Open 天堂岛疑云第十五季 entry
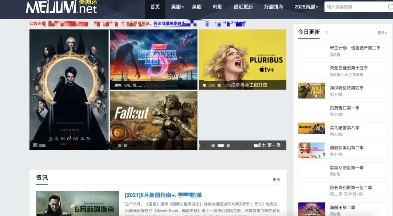This screenshot has height=216, width=393. click(x=342, y=71)
